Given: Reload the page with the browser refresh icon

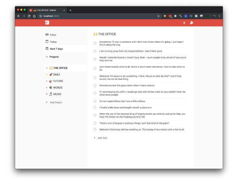Looking at the screenshot, I should tap(29, 16).
